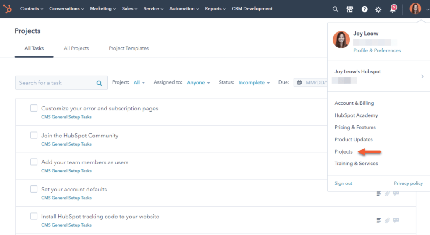
Task: Open attachment icon for Install HubSpot tracking code
Action: [x=387, y=220]
